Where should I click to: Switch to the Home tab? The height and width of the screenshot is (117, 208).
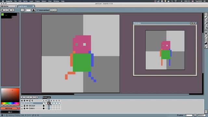9,6
